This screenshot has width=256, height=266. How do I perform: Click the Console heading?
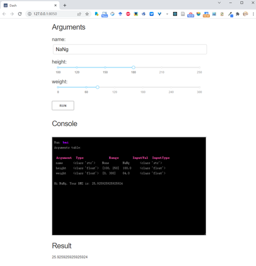click(65, 124)
